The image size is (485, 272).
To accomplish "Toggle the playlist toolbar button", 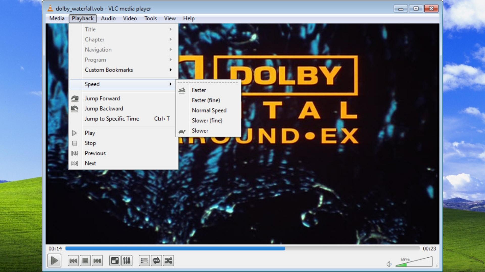I will (144, 261).
